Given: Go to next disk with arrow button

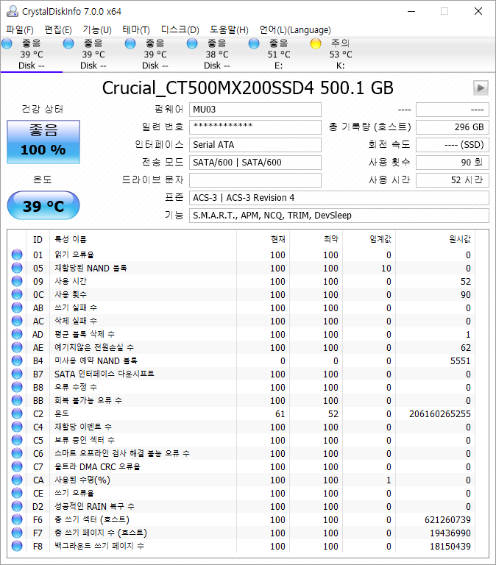Looking at the screenshot, I should 481,88.
